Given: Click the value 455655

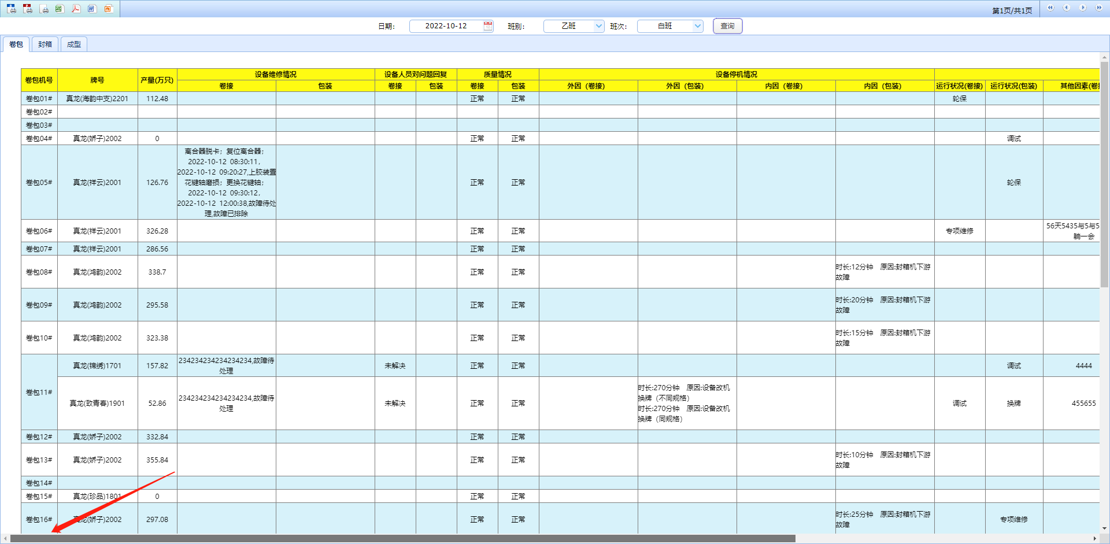Looking at the screenshot, I should (1083, 404).
